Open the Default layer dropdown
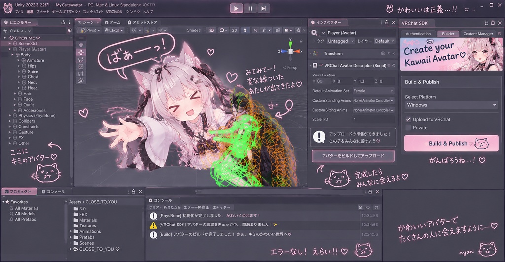Screen dimensions: 505x262 pyautogui.click(x=385, y=41)
